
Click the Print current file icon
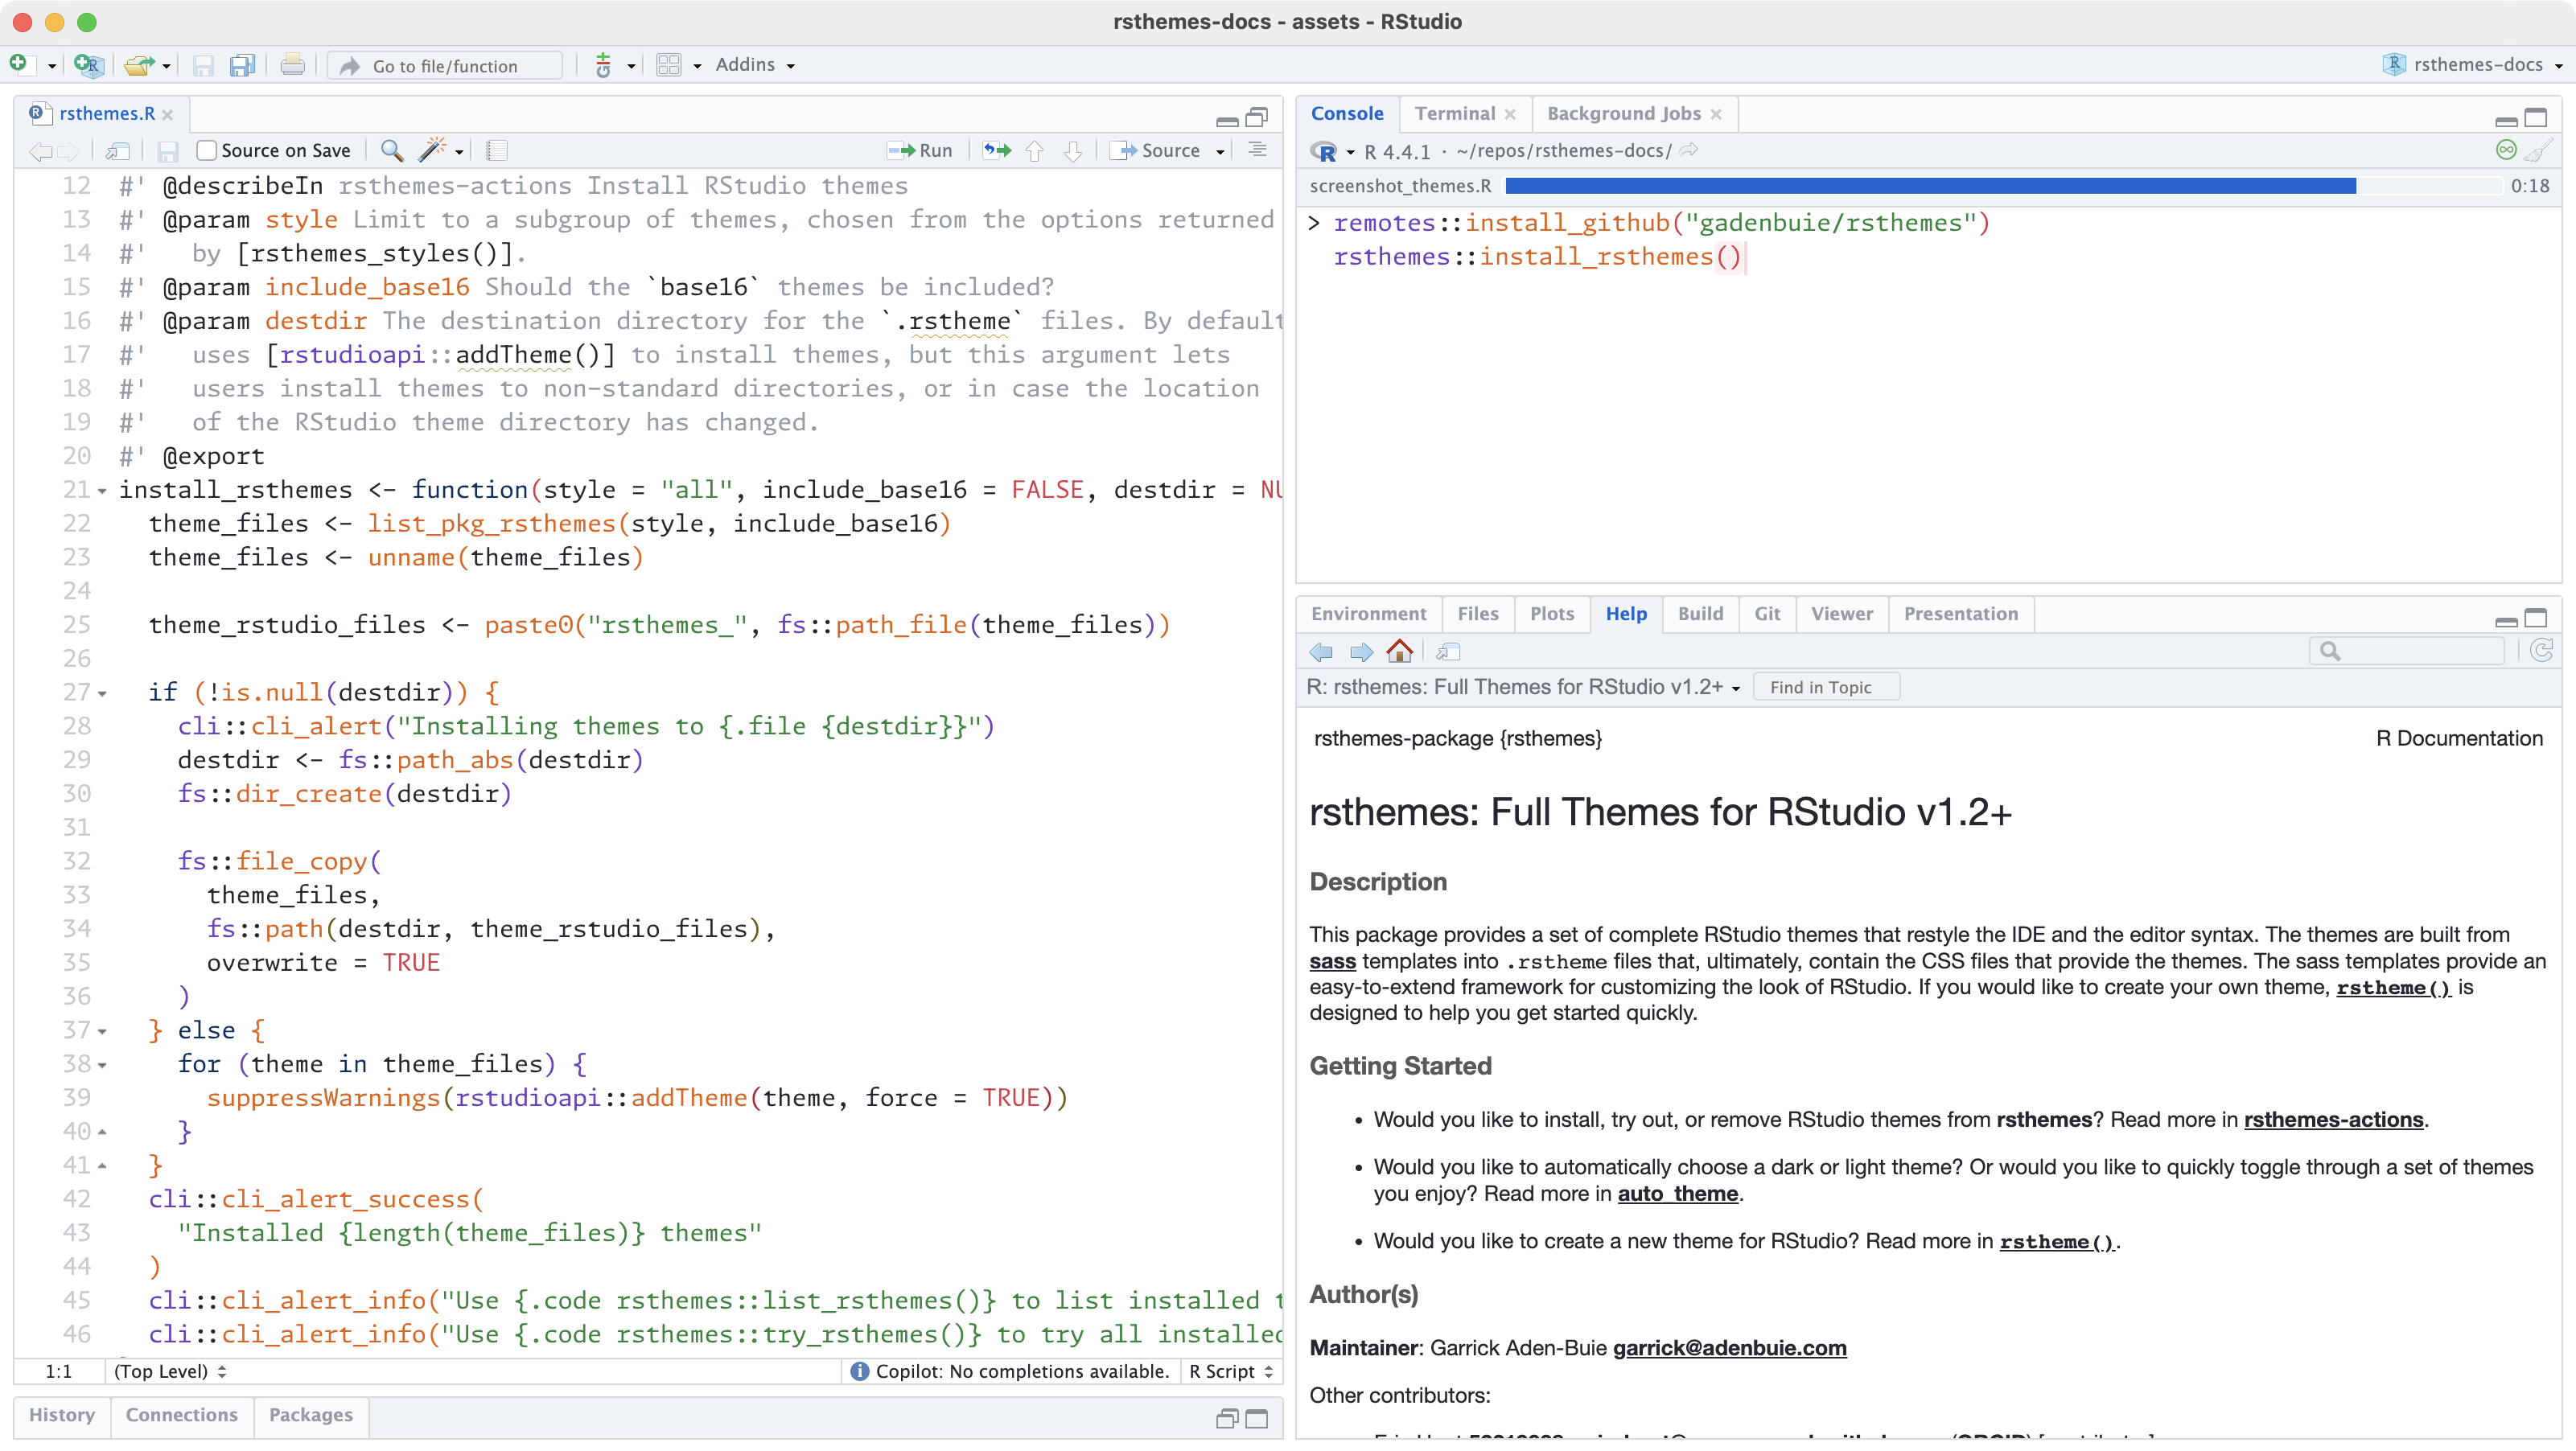(x=292, y=66)
